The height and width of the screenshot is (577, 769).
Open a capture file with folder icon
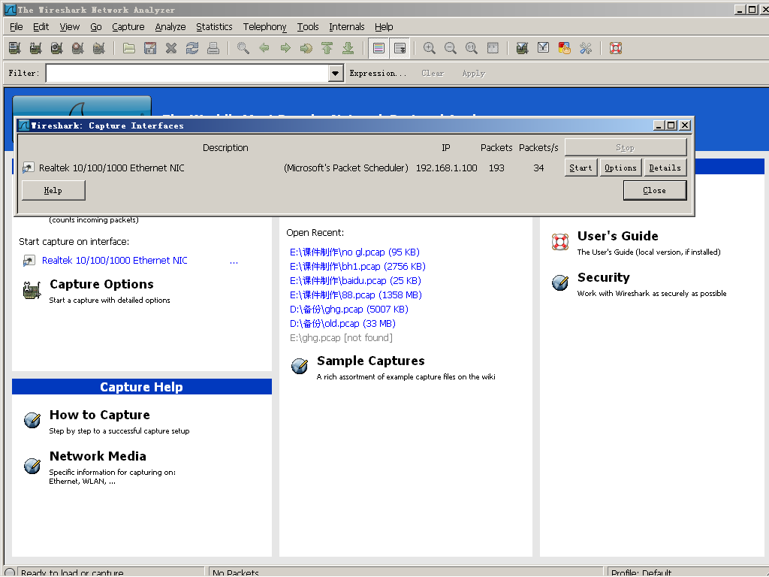click(x=129, y=48)
